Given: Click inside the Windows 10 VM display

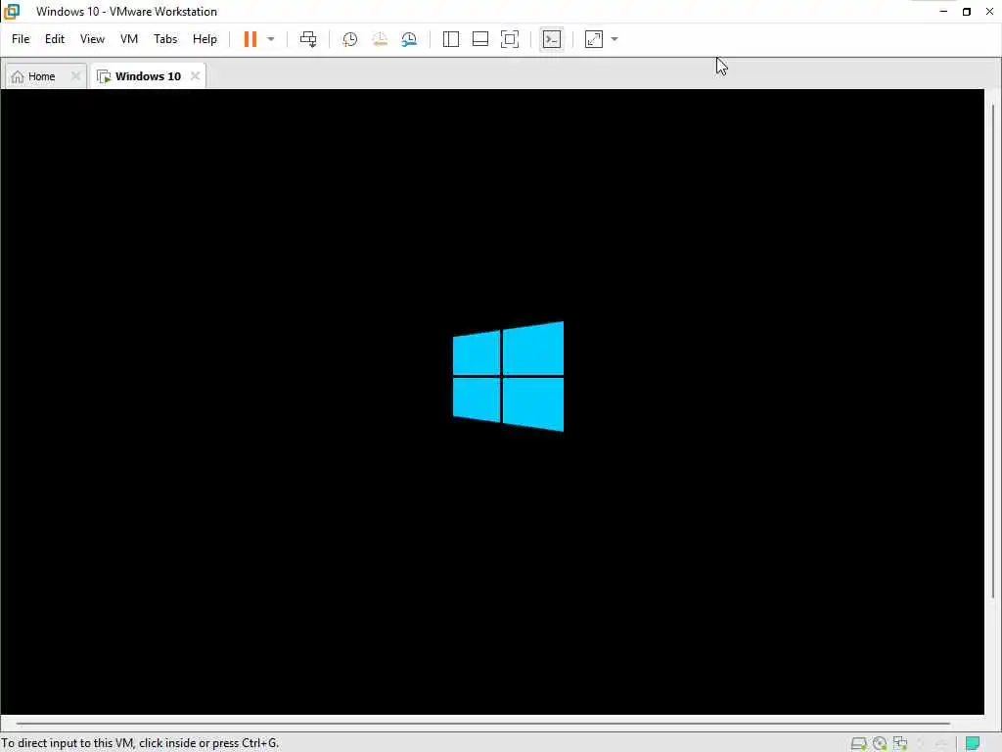Looking at the screenshot, I should pos(492,401).
